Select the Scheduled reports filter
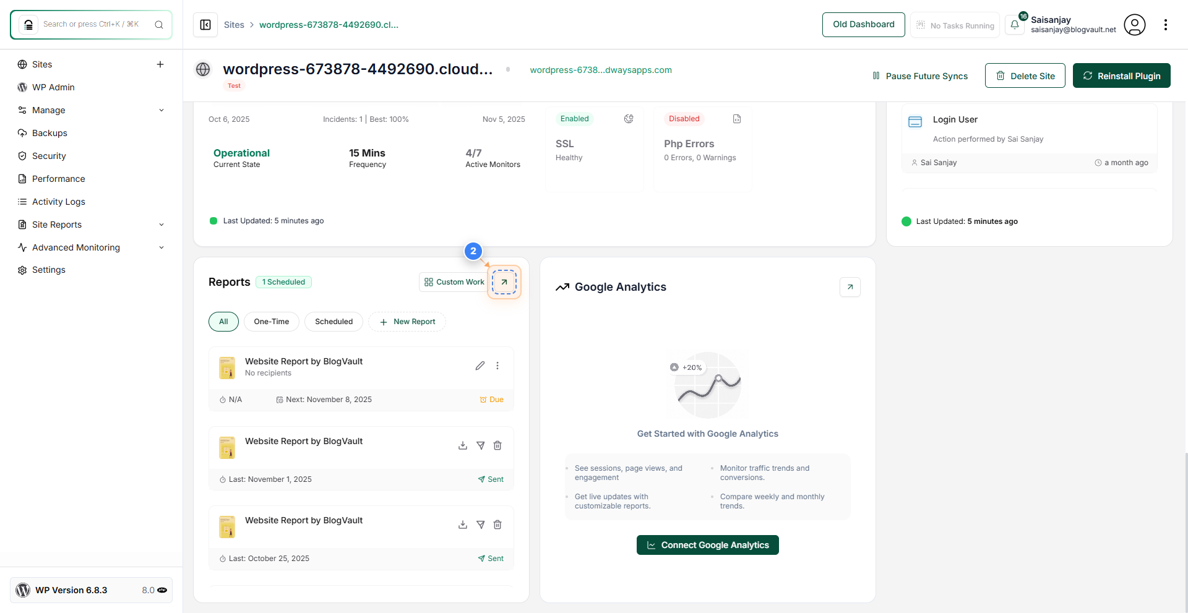The height and width of the screenshot is (613, 1188). pyautogui.click(x=334, y=322)
